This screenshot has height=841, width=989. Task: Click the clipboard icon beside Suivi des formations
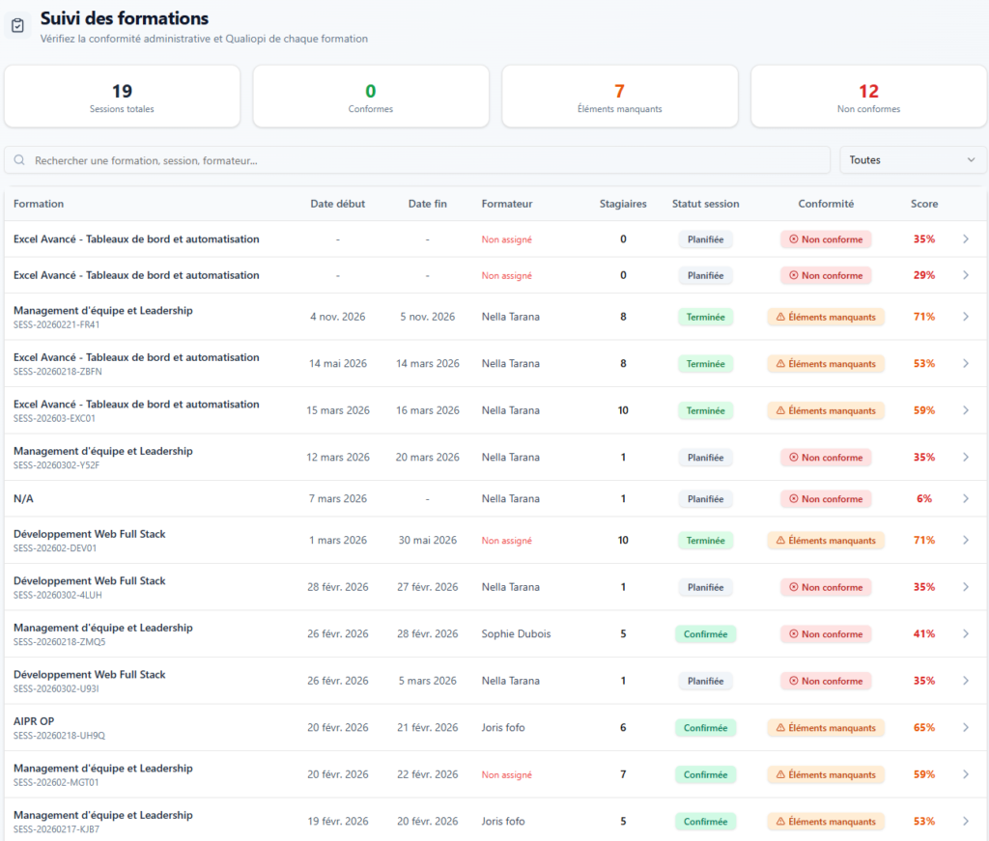pyautogui.click(x=17, y=25)
